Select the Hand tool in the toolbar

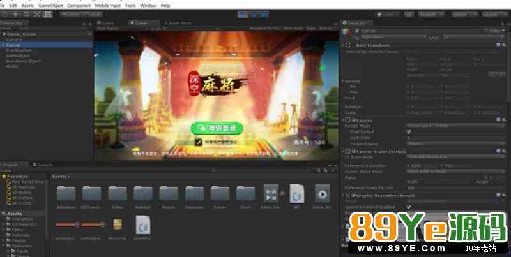pyautogui.click(x=5, y=14)
